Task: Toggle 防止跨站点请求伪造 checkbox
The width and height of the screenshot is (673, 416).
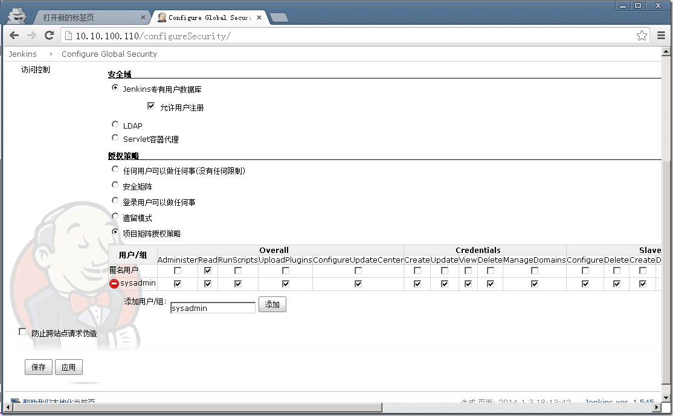Action: [x=22, y=331]
